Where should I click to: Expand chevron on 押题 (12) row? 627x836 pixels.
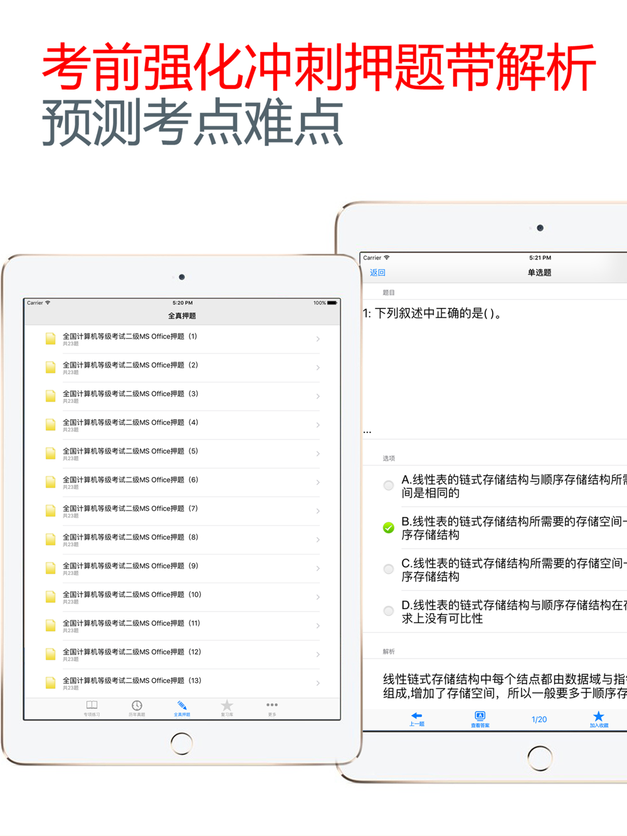pyautogui.click(x=318, y=654)
